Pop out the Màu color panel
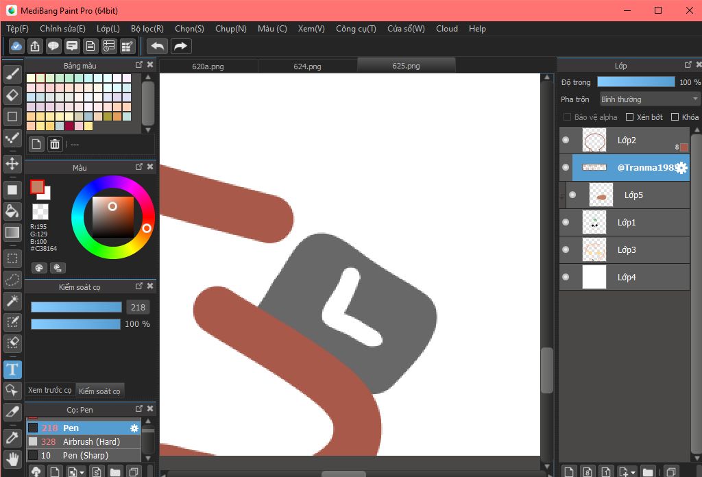This screenshot has width=702, height=477. [138, 167]
